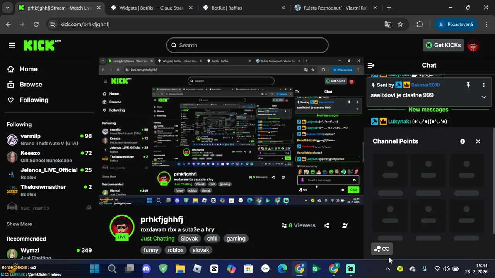Screen dimensions: 495x278
Task: Click the stream video player
Action: (x=231, y=131)
